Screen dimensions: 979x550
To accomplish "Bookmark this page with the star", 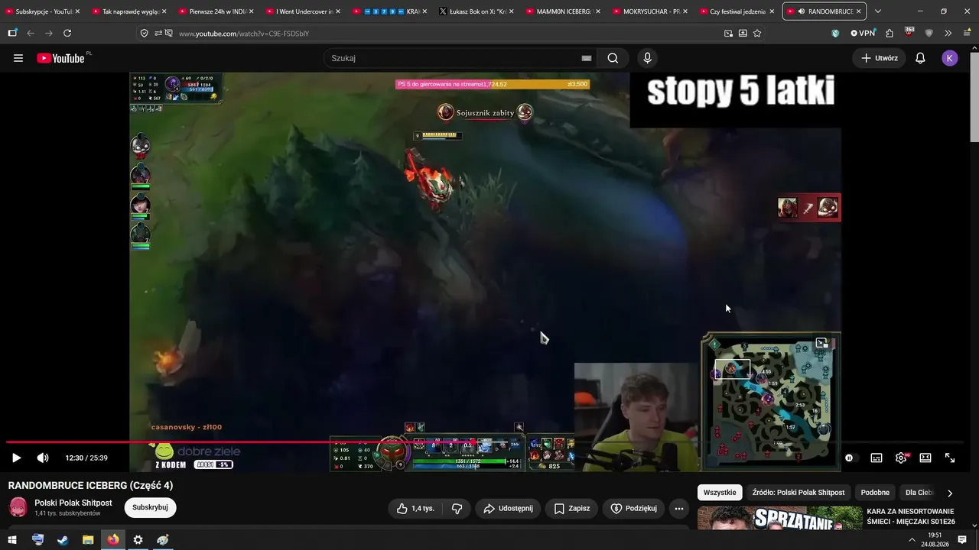I will 757,34.
